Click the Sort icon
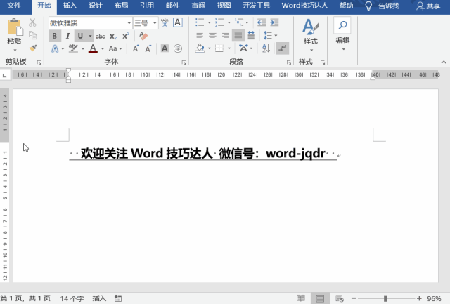The image size is (450, 304). pos(266,48)
